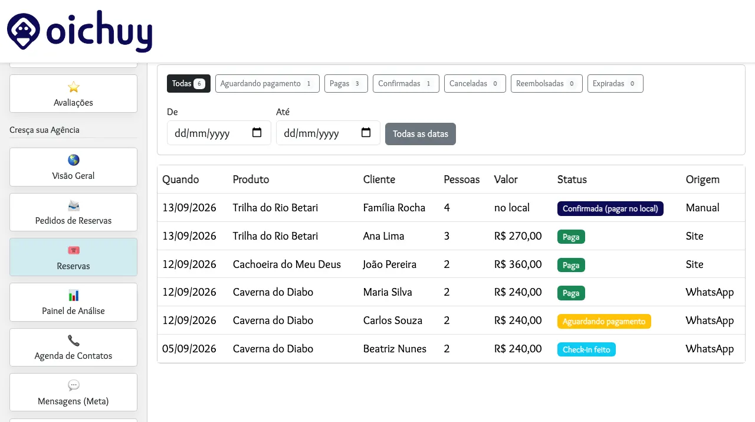This screenshot has height=422, width=755.
Task: Open the Reservas menu item
Action: point(74,257)
